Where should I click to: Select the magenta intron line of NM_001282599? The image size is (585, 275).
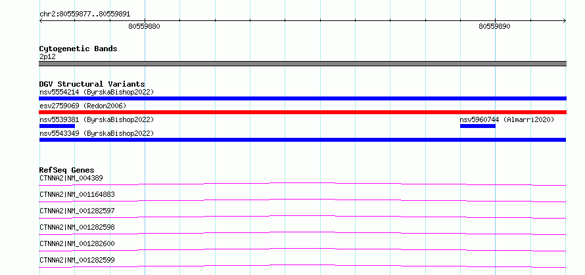[x=302, y=266]
